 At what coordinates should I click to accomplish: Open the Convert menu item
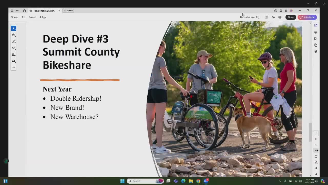tap(33, 17)
